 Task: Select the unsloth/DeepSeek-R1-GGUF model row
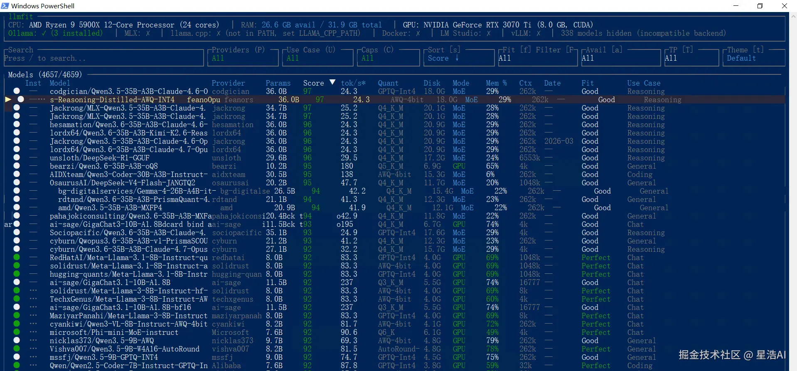[x=395, y=158]
